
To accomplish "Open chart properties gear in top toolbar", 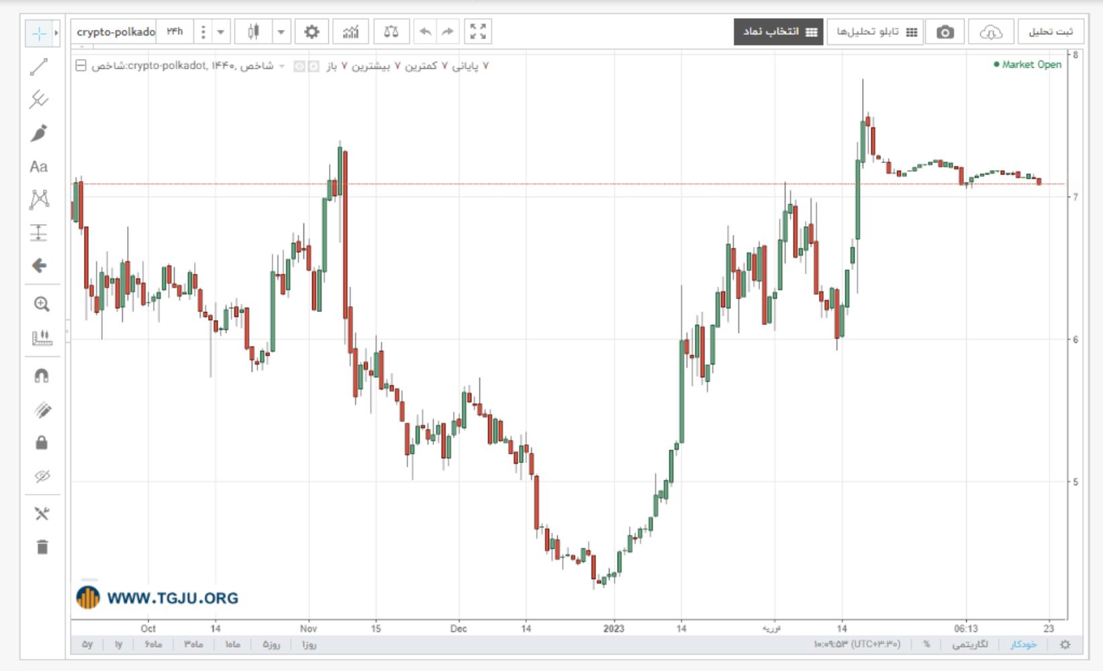I will coord(311,32).
